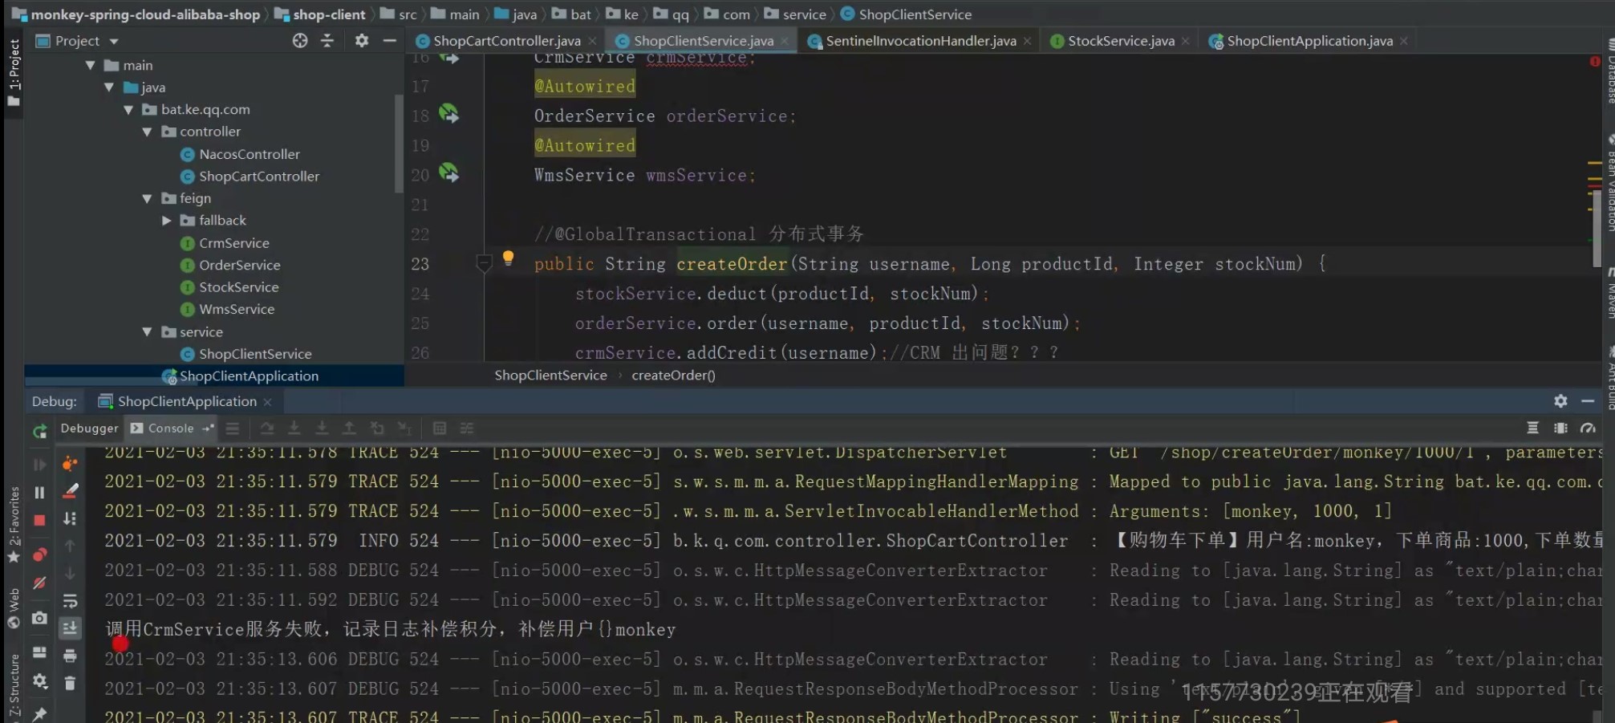The width and height of the screenshot is (1615, 723).
Task: Clear all console output trash icon
Action: pos(70,683)
